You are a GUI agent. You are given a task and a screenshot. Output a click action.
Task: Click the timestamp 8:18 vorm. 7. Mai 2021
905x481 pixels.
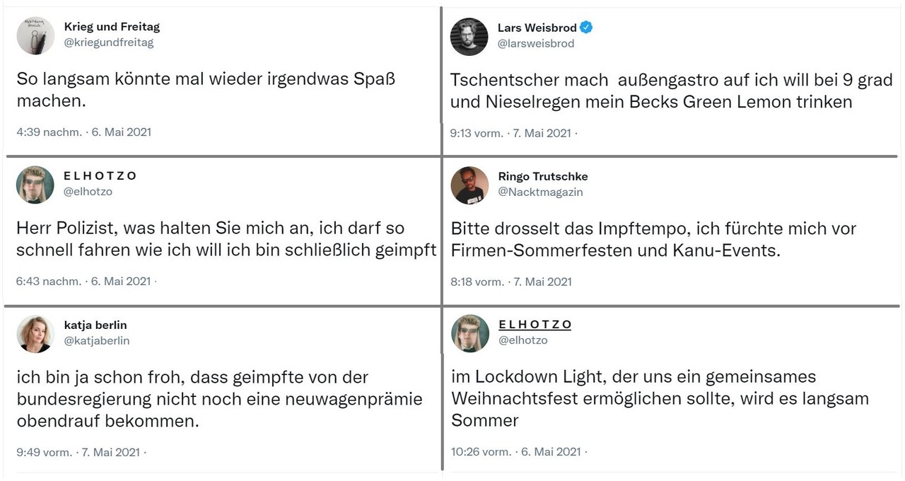pyautogui.click(x=511, y=282)
